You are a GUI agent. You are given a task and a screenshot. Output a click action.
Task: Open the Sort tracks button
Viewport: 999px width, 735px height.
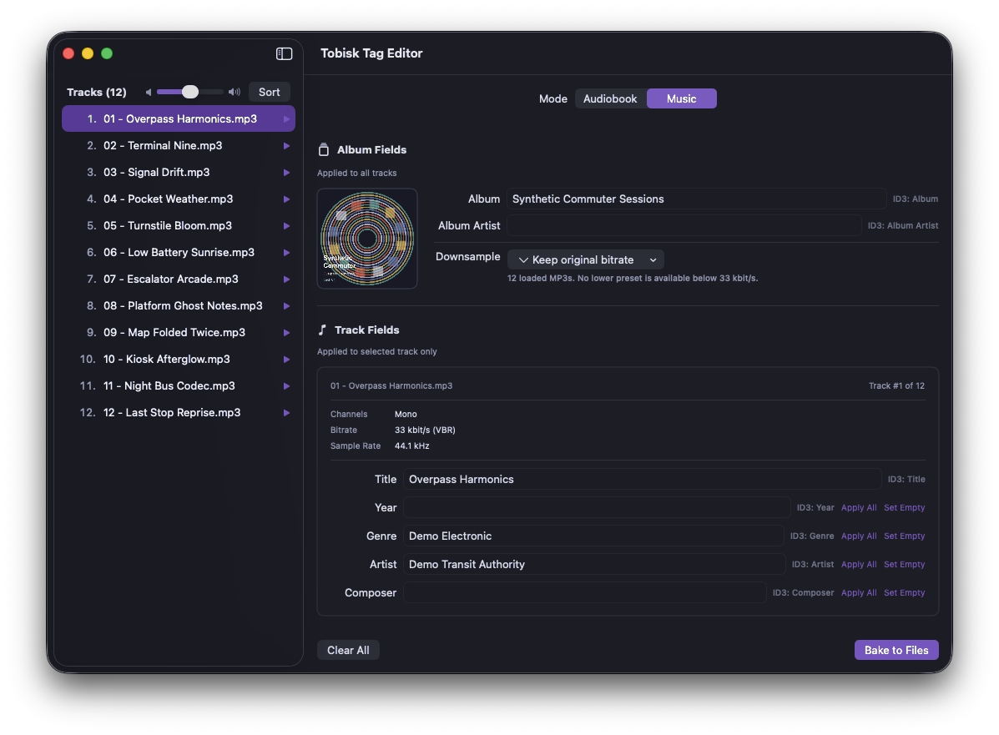coord(269,93)
